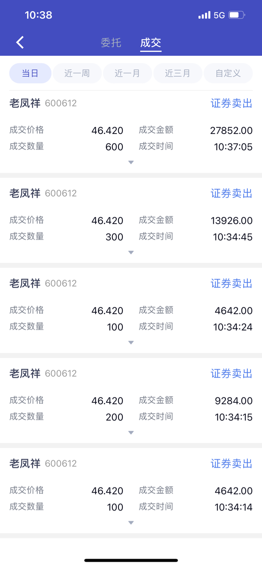262x567 pixels.
Task: Tap the cellular signal bars icon
Action: pos(204,15)
